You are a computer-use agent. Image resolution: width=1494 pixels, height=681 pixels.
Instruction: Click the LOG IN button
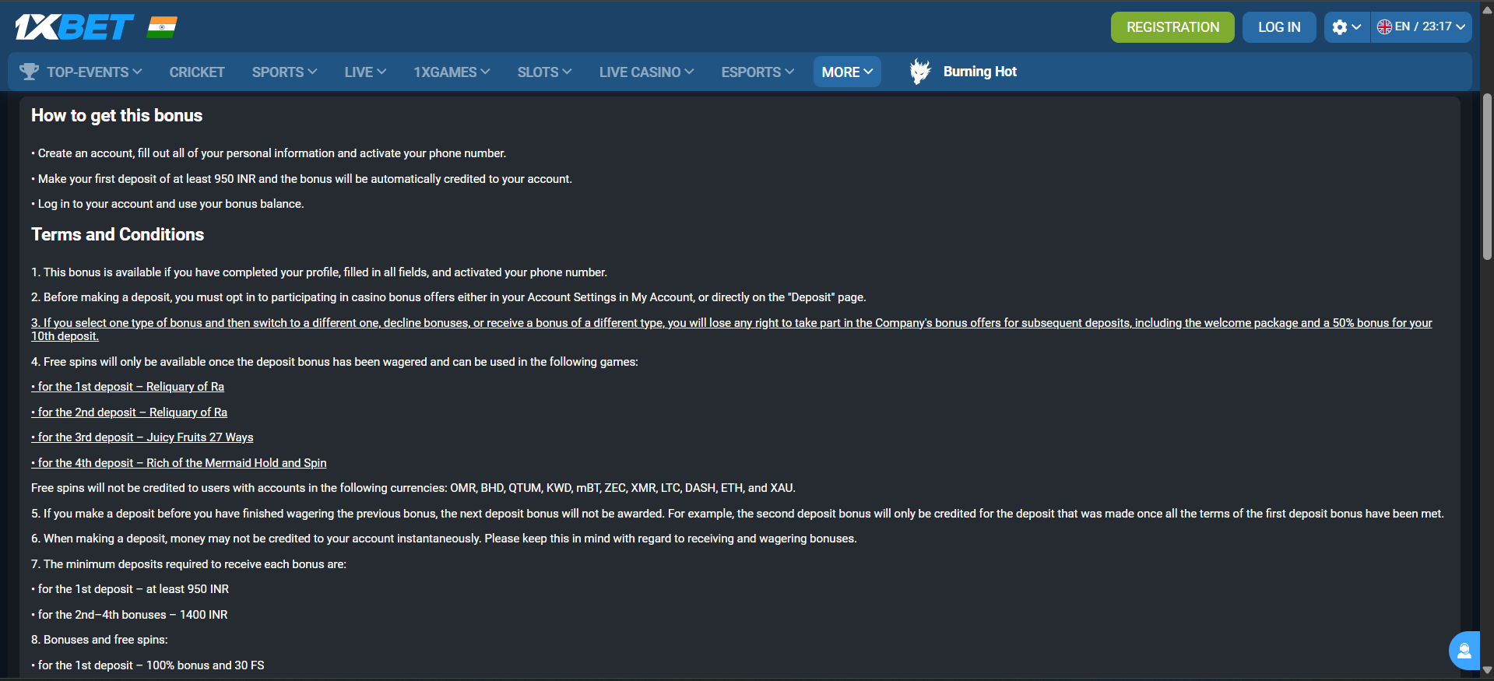pyautogui.click(x=1278, y=26)
